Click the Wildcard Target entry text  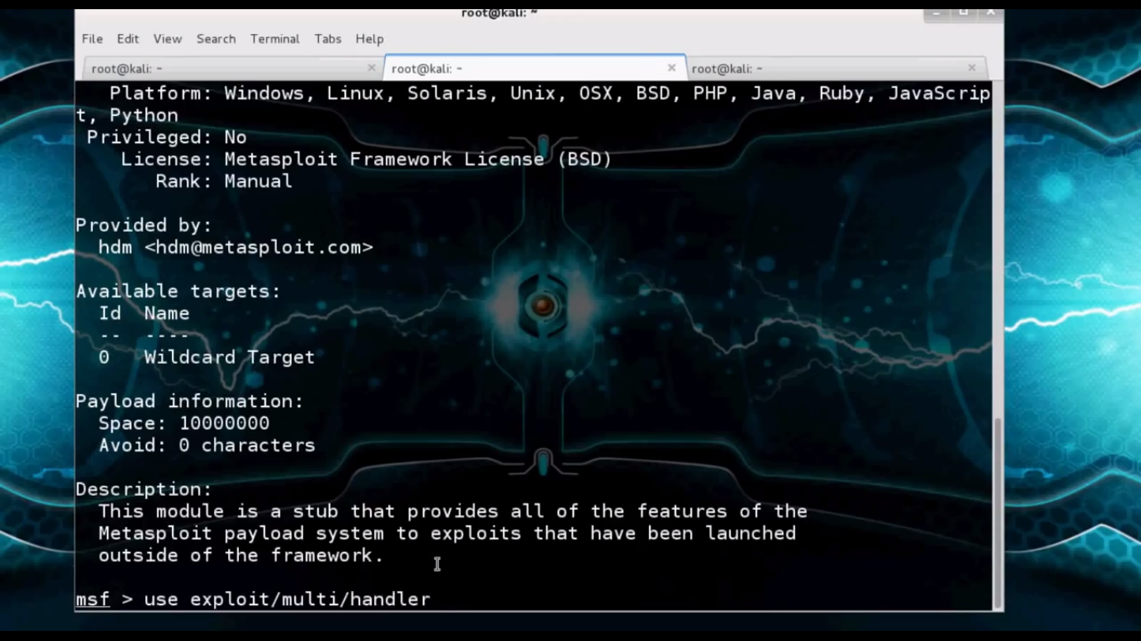(x=229, y=357)
